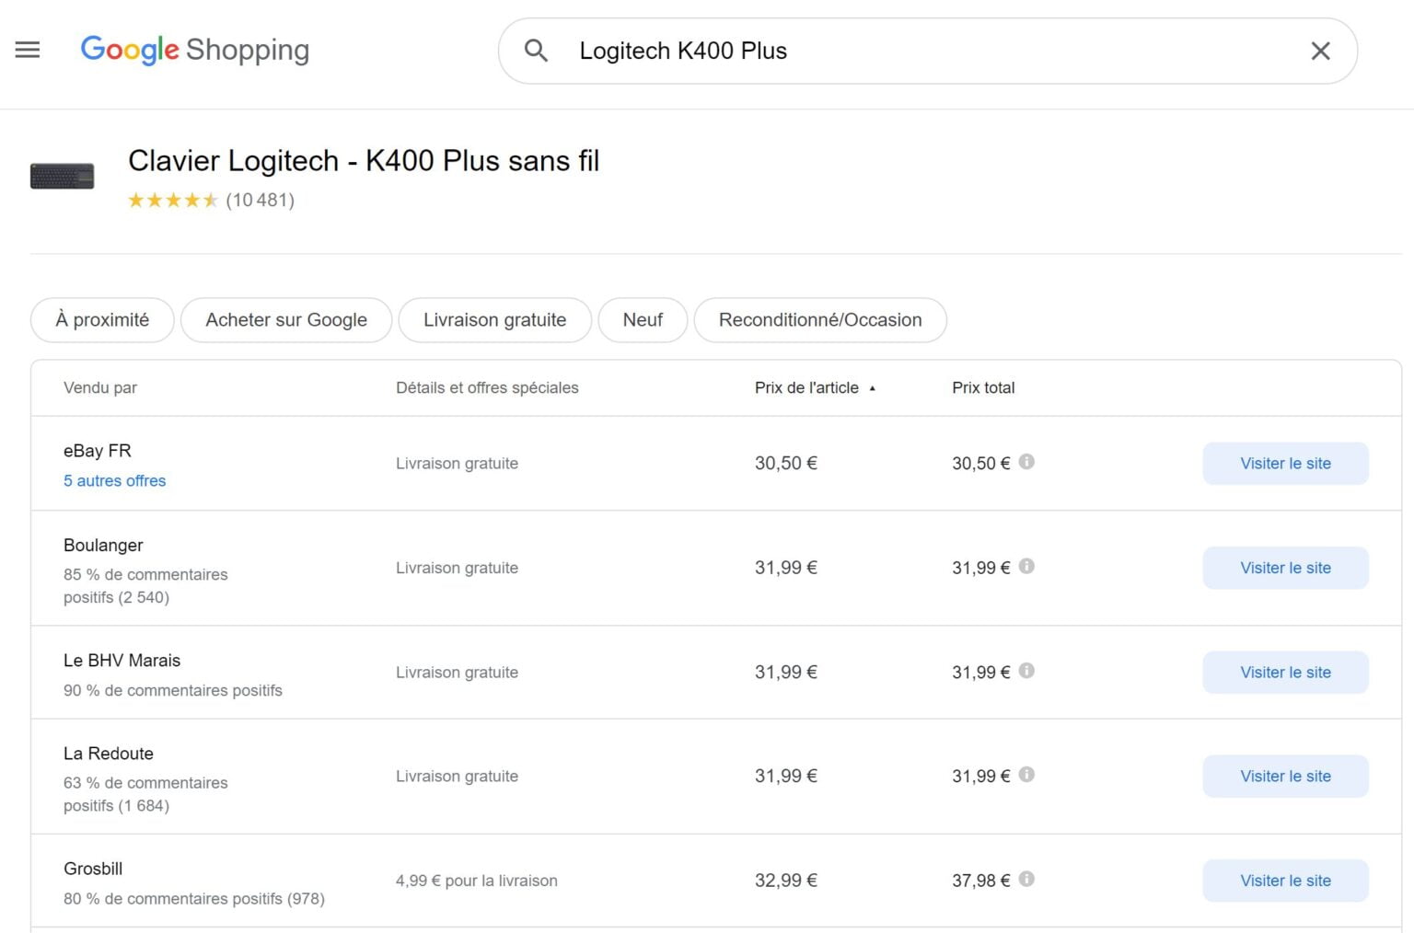Open the star rating reviews (10 481)
Viewport: 1414px width, 933px height.
pyautogui.click(x=211, y=200)
